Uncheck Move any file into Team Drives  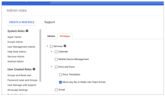coord(60,82)
